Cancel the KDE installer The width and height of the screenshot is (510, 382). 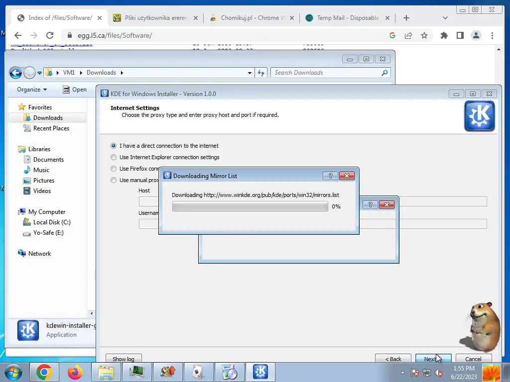[x=473, y=359]
